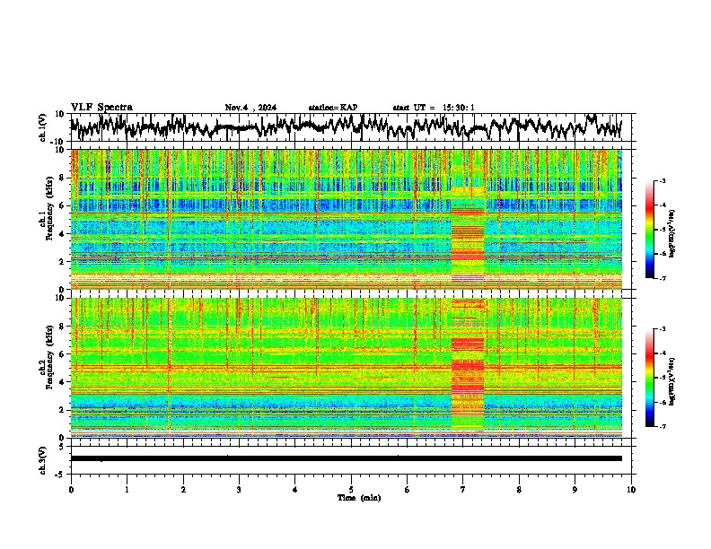Click the 6 kHz tick of ch.2 spectrogram

[x=63, y=354]
